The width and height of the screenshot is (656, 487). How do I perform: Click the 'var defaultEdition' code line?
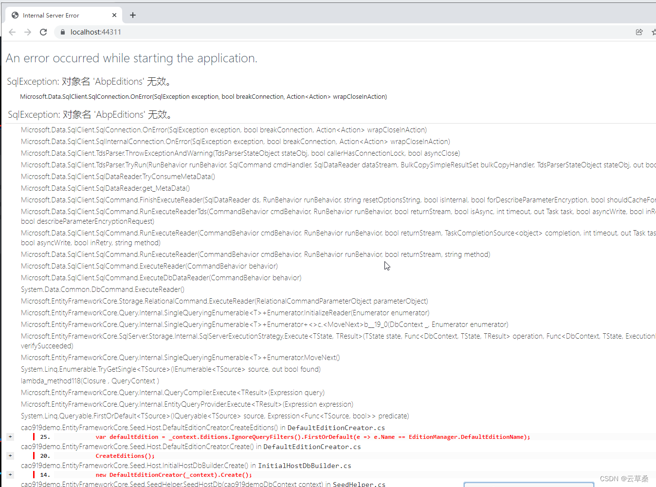coord(313,437)
